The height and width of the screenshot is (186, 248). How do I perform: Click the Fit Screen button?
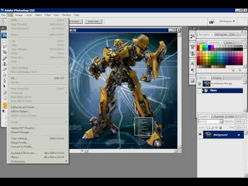(75, 22)
